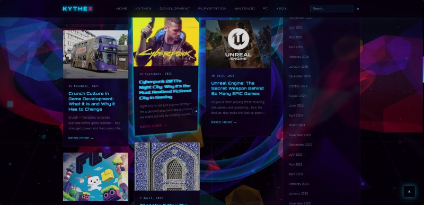
Task: Click the search magnifier icon
Action: click(x=358, y=9)
